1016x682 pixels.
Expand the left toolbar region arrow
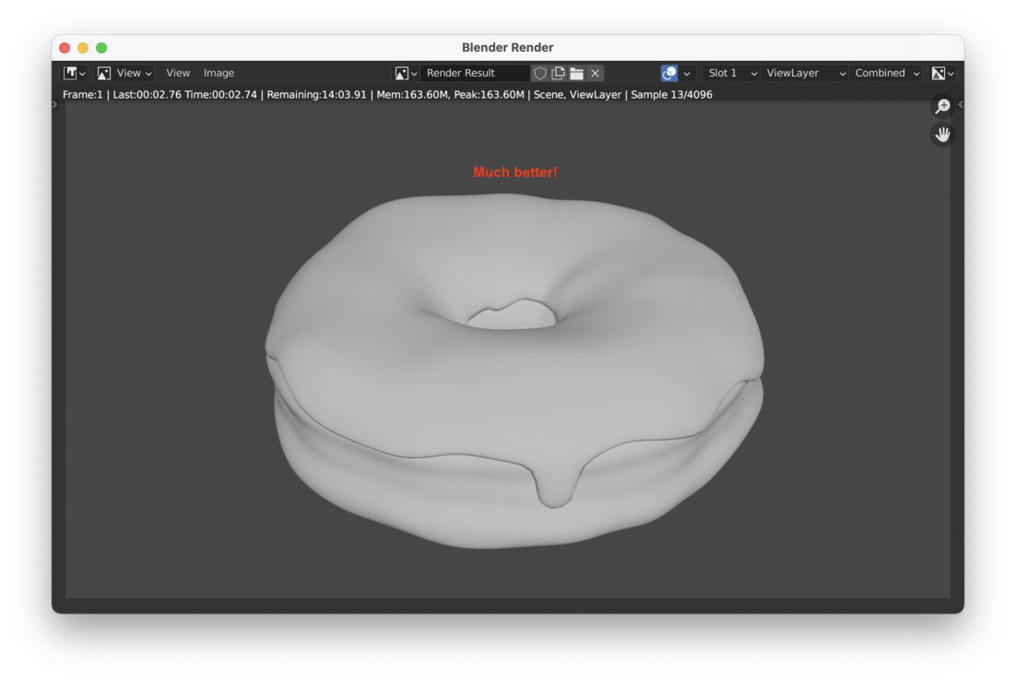pyautogui.click(x=55, y=104)
